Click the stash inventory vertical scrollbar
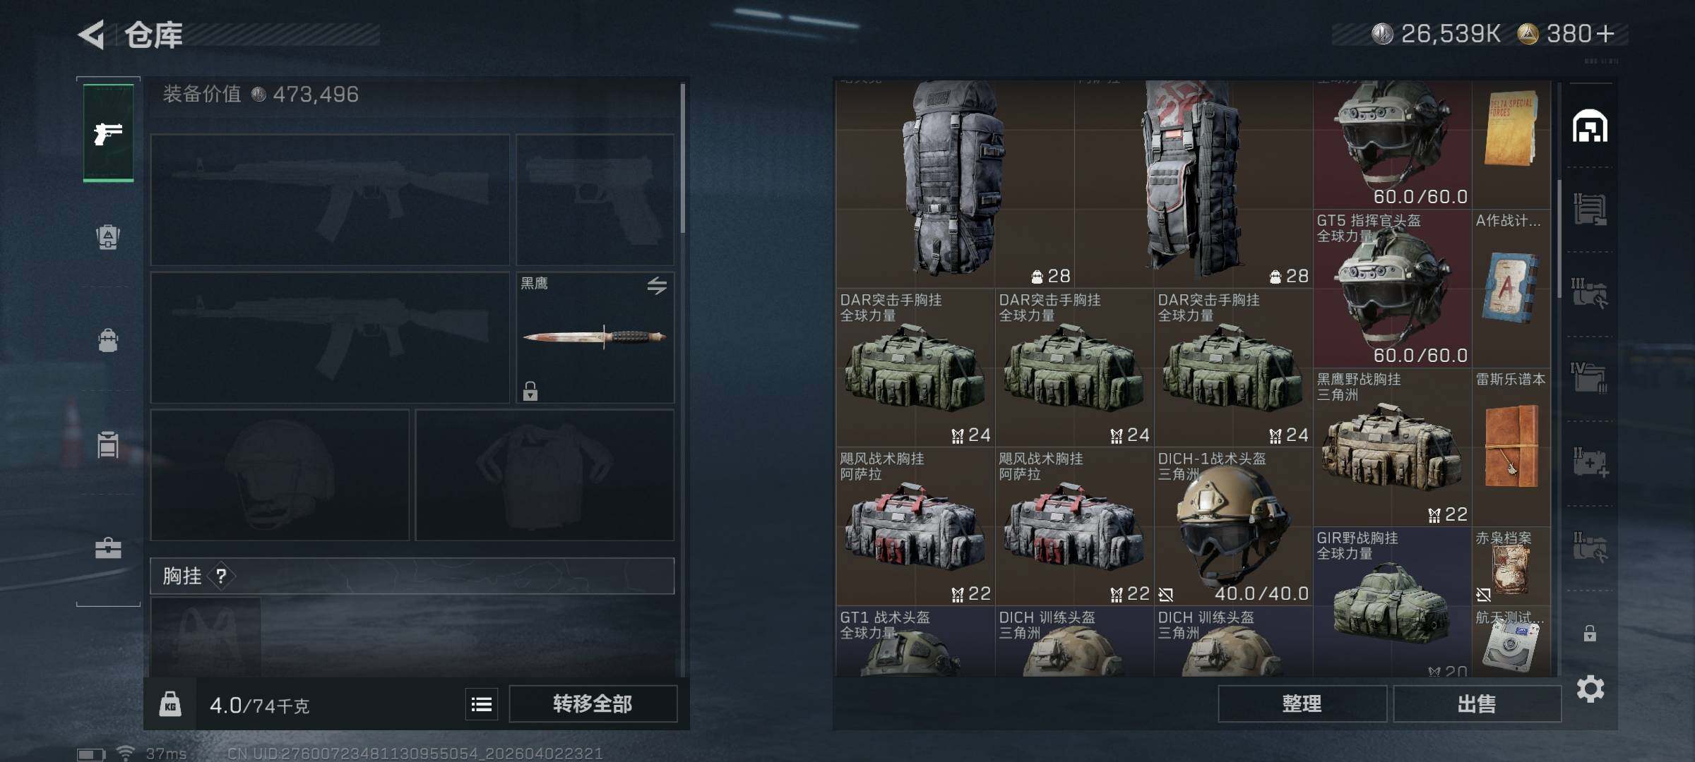This screenshot has height=762, width=1695. point(1559,240)
